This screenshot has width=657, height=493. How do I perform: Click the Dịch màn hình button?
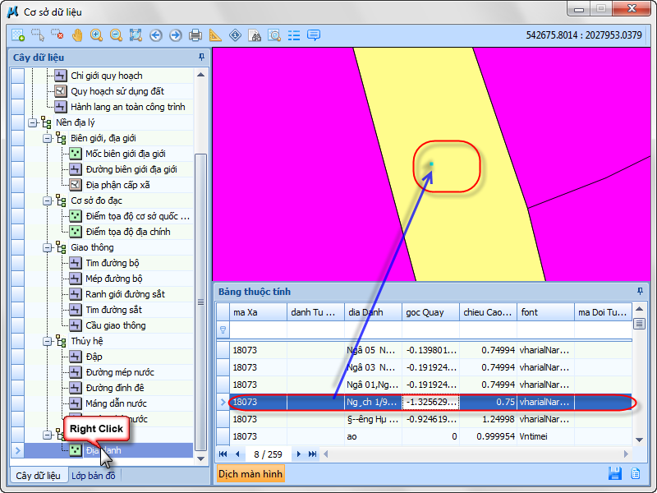click(250, 474)
